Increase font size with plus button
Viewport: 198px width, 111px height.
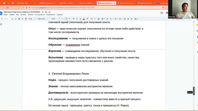click(x=70, y=19)
